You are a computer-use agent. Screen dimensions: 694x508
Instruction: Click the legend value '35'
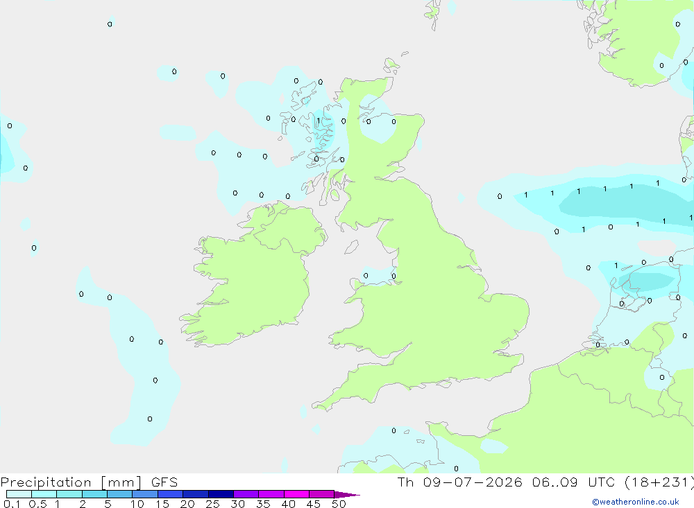coord(263,504)
